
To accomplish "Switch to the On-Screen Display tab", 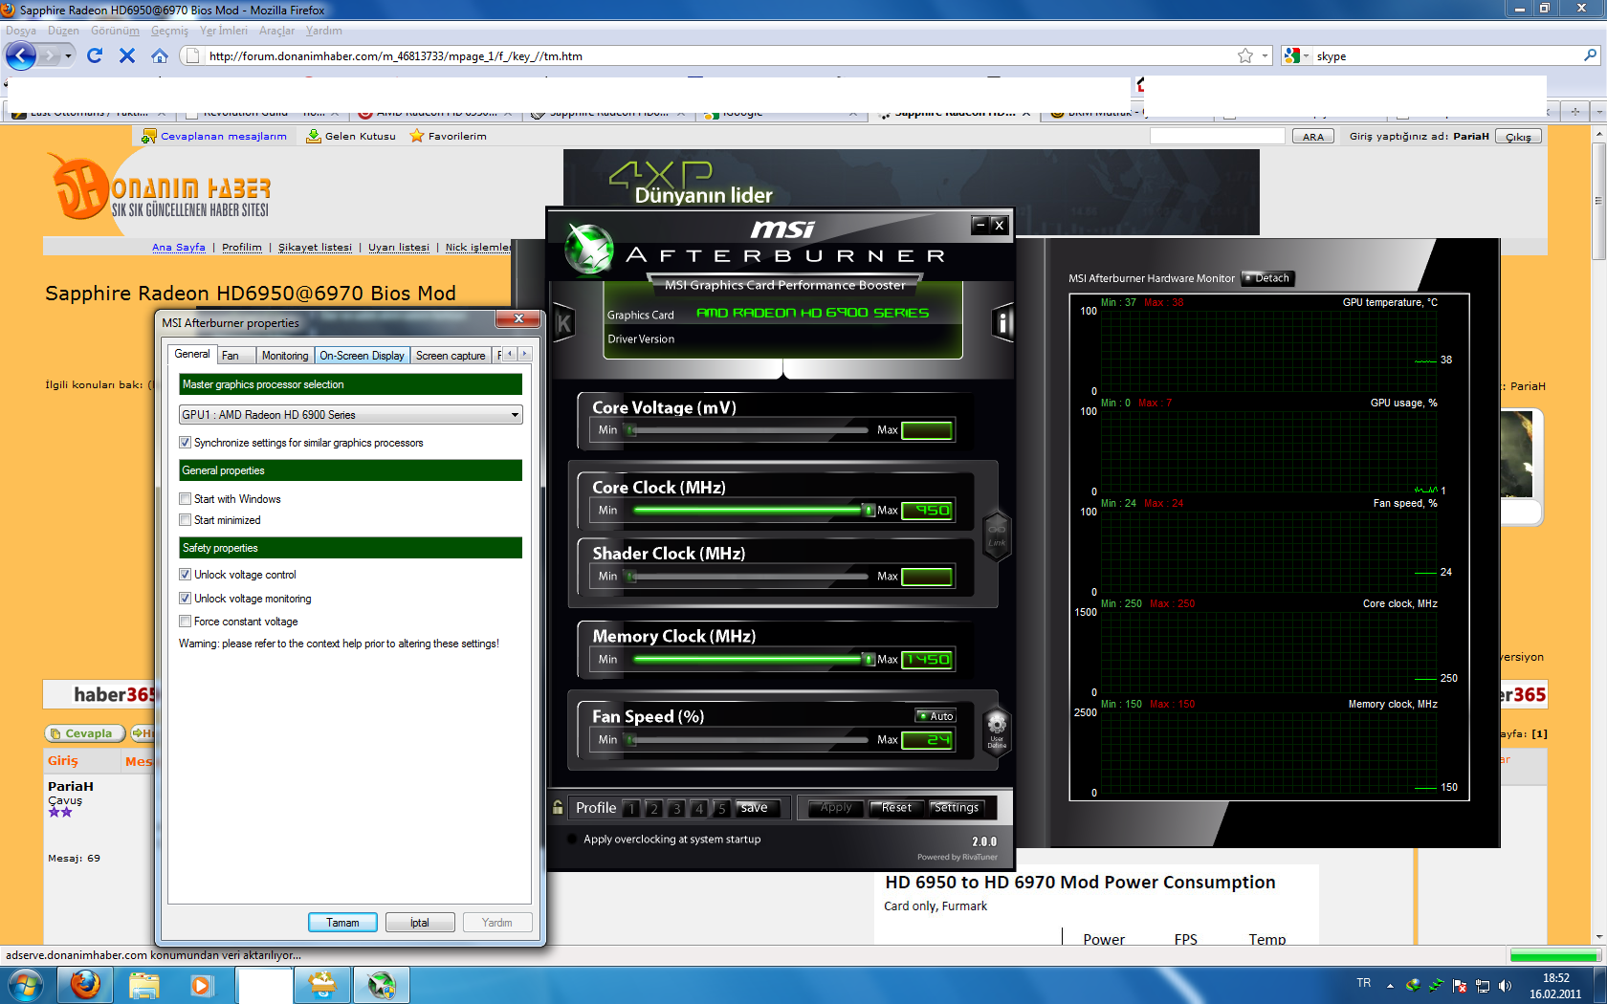I will point(362,356).
